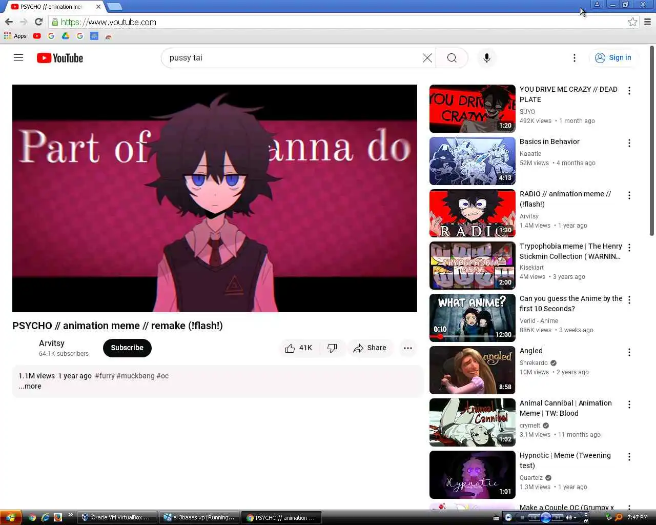656x525 pixels.
Task: Select PSYCHO // animation taskbar item
Action: [281, 518]
